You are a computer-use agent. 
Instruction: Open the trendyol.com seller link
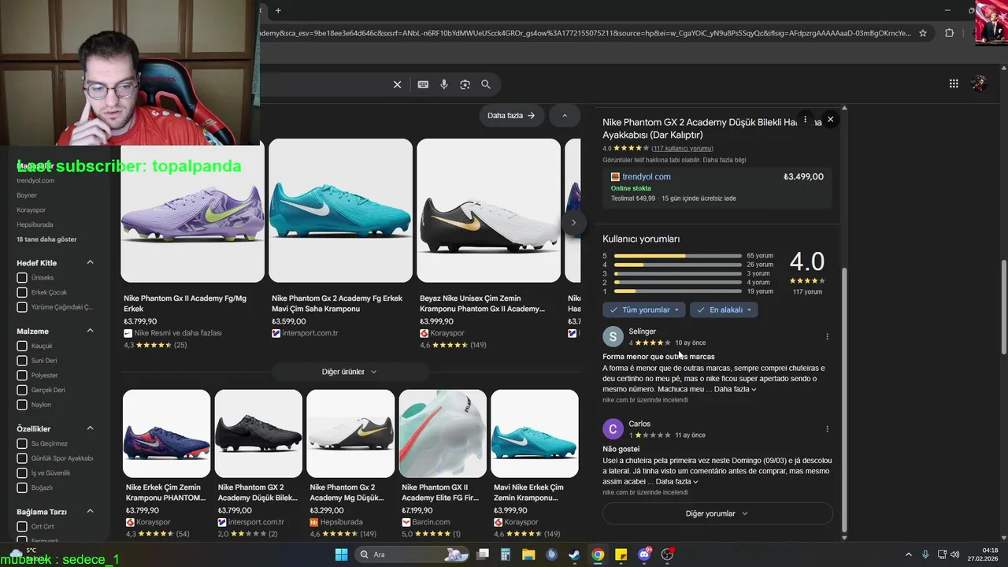(x=647, y=176)
